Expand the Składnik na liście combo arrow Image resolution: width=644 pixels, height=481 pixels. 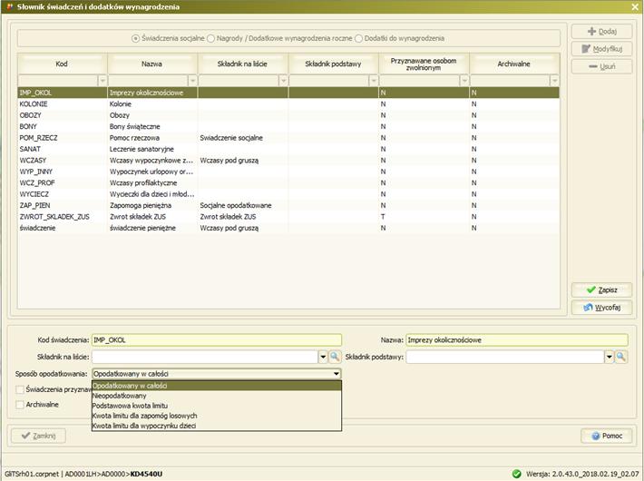(323, 357)
